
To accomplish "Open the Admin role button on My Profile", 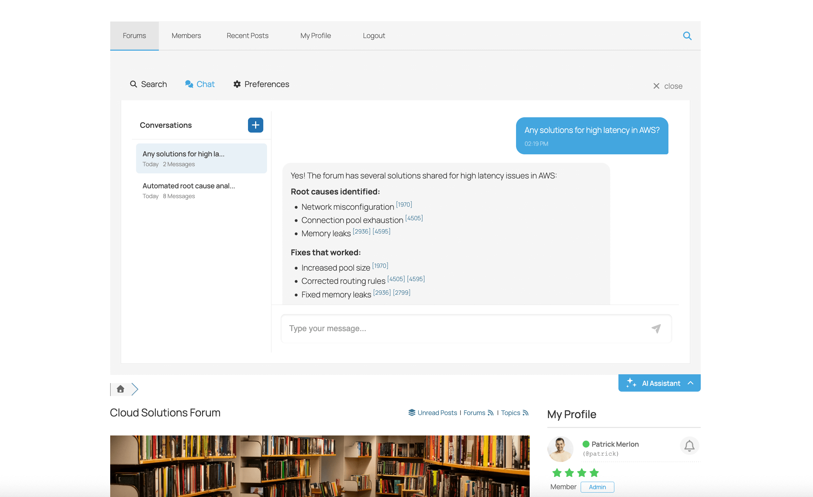I will (597, 487).
